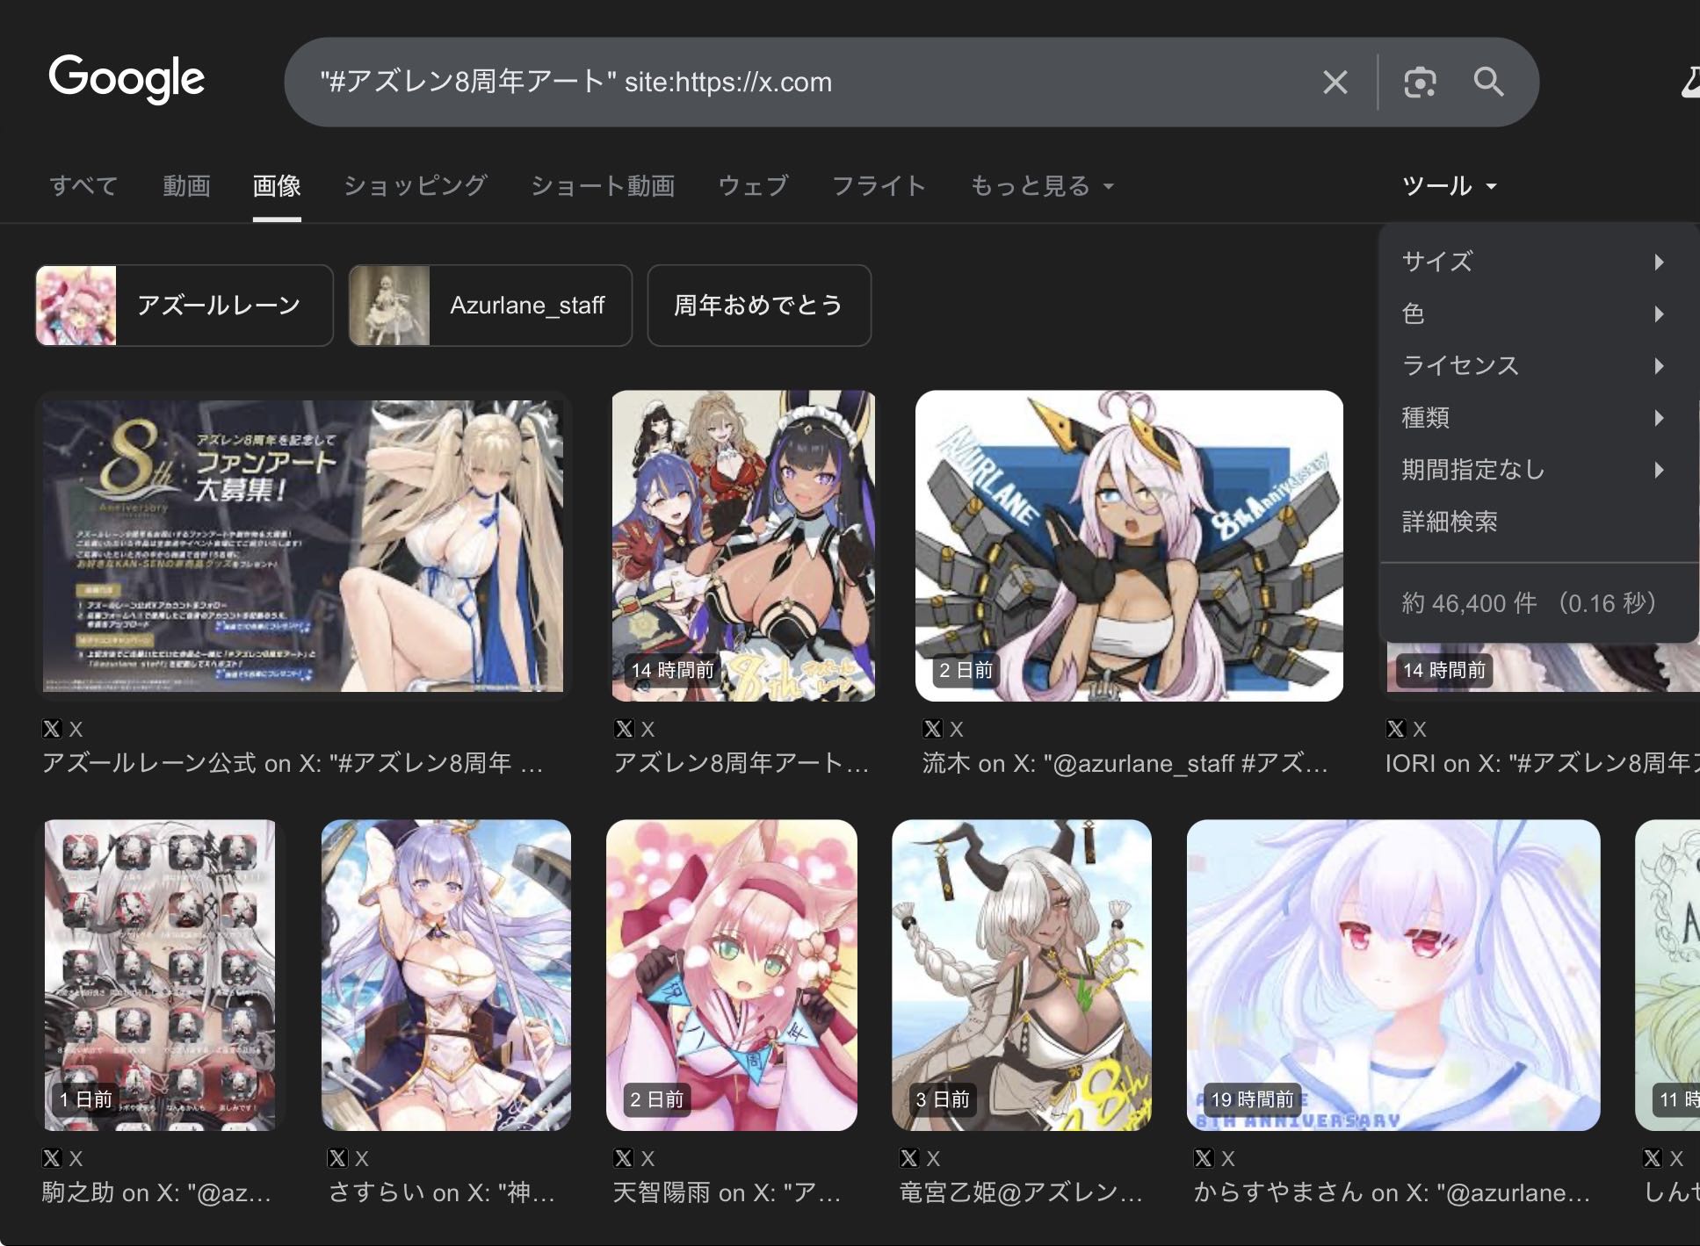The height and width of the screenshot is (1246, 1700).
Task: Open the 8th anniversary fan art banner image
Action: (x=303, y=545)
